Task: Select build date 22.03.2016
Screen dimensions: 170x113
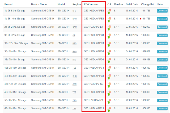Action: tap(132, 100)
